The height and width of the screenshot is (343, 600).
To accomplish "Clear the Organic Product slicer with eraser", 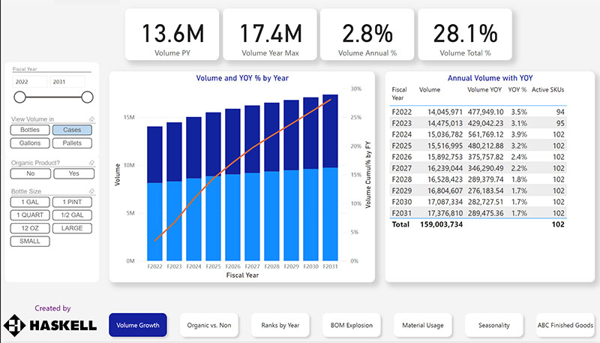I will coord(91,162).
